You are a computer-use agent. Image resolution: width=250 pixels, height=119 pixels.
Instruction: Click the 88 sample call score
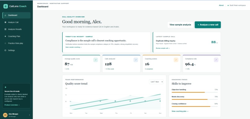coord(213,42)
